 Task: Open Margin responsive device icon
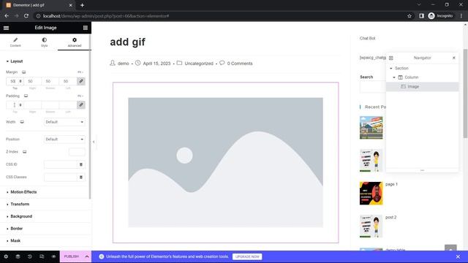point(24,72)
